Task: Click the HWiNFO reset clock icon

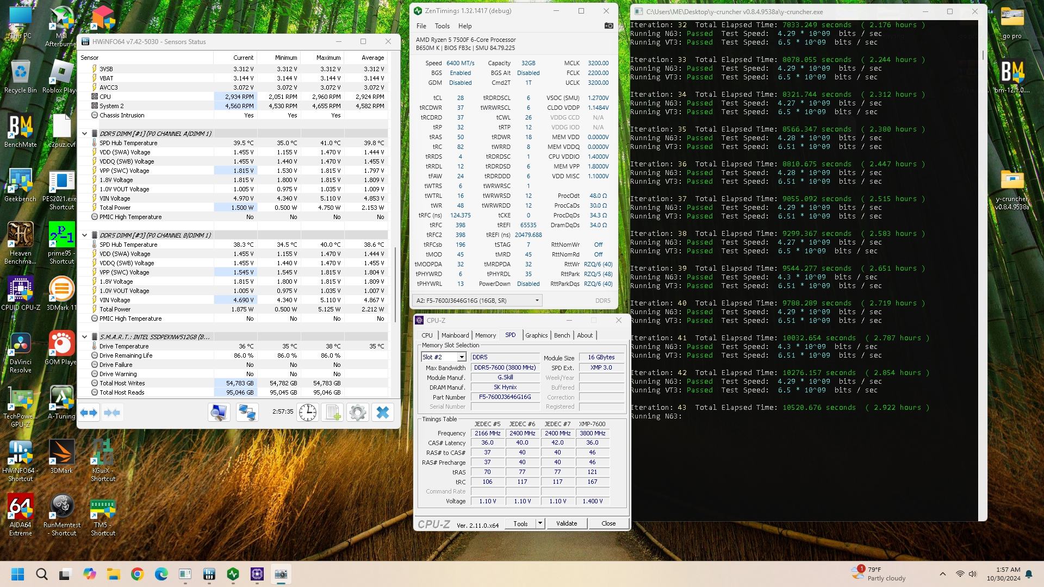Action: 308,413
